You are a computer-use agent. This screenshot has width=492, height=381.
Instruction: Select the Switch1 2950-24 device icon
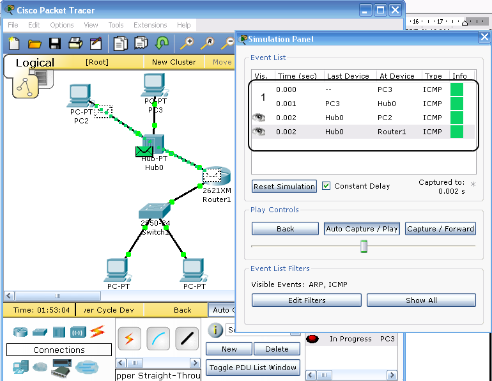pyautogui.click(x=155, y=211)
